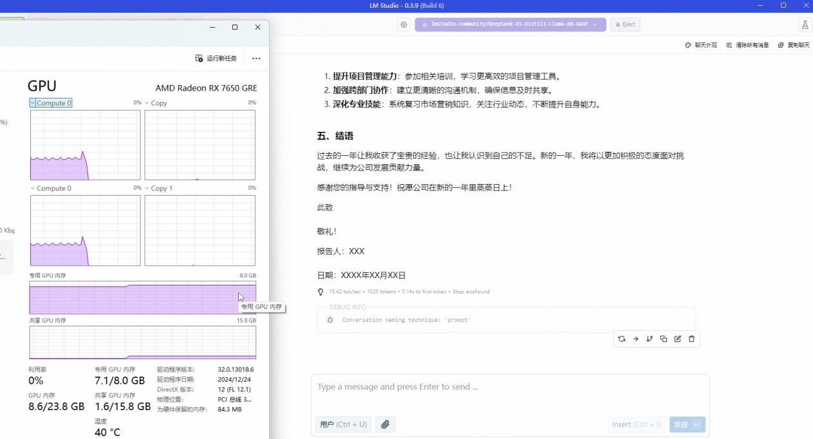Open the 聊天外观 chat appearance menu
The width and height of the screenshot is (813, 439).
(x=701, y=45)
